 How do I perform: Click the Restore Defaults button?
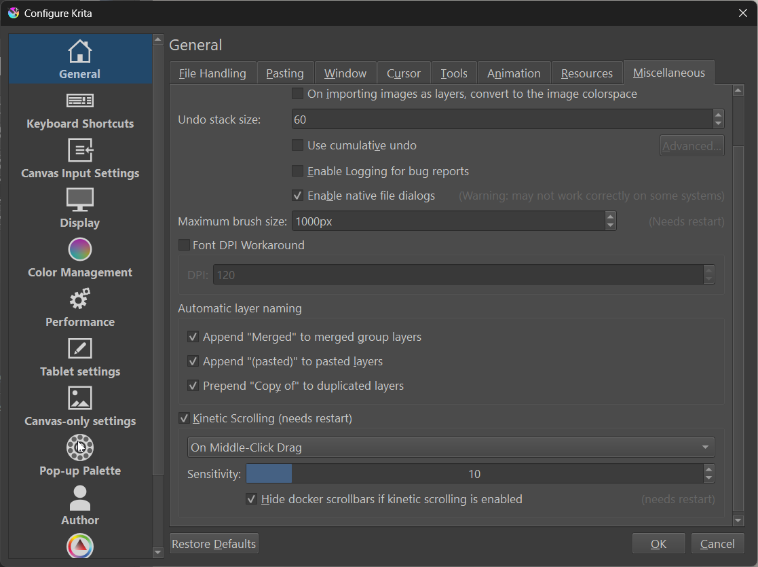point(213,543)
